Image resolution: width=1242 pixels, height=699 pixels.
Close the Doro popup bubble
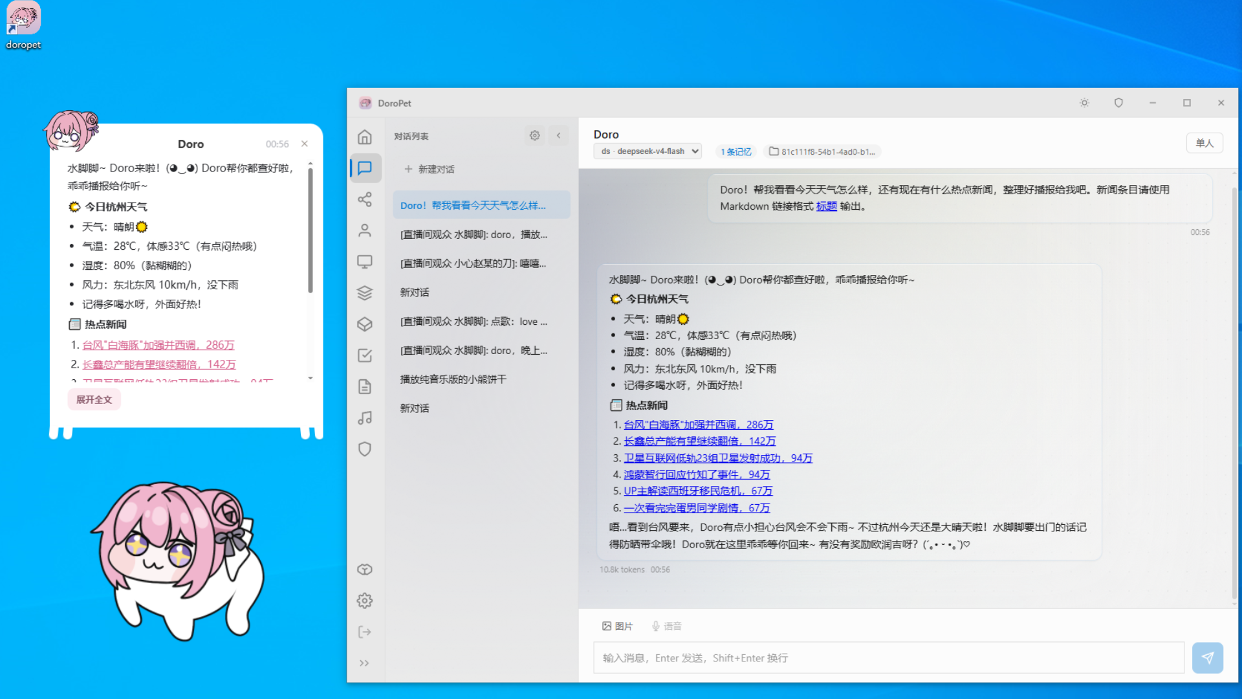[305, 144]
